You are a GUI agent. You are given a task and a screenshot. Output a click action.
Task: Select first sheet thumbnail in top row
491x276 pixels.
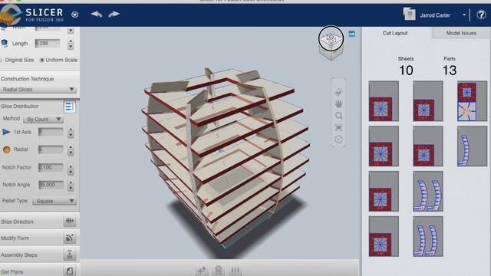pos(384,101)
